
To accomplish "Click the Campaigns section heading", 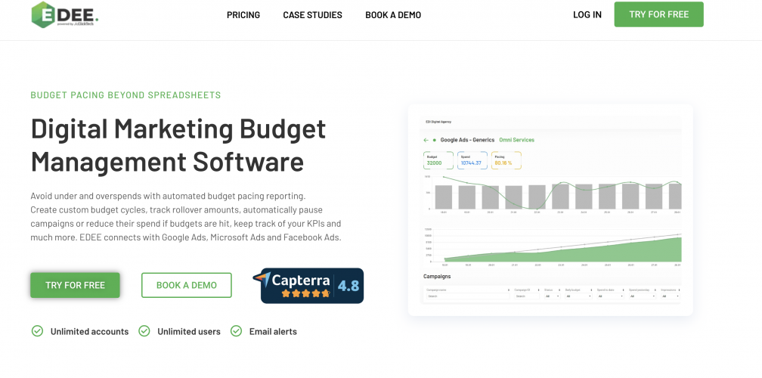I will point(437,277).
